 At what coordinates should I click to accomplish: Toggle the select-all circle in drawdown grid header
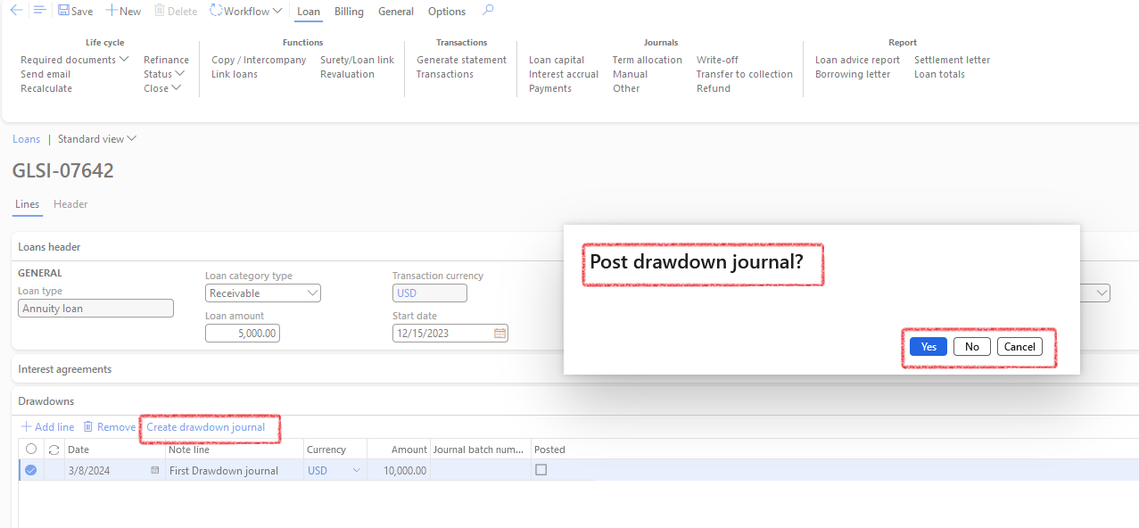(x=31, y=449)
